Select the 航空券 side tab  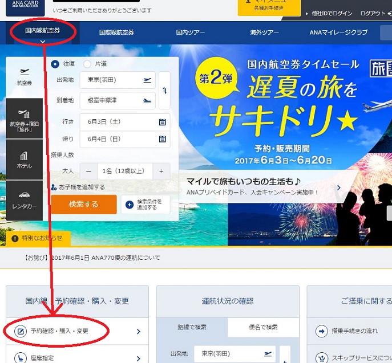point(25,77)
